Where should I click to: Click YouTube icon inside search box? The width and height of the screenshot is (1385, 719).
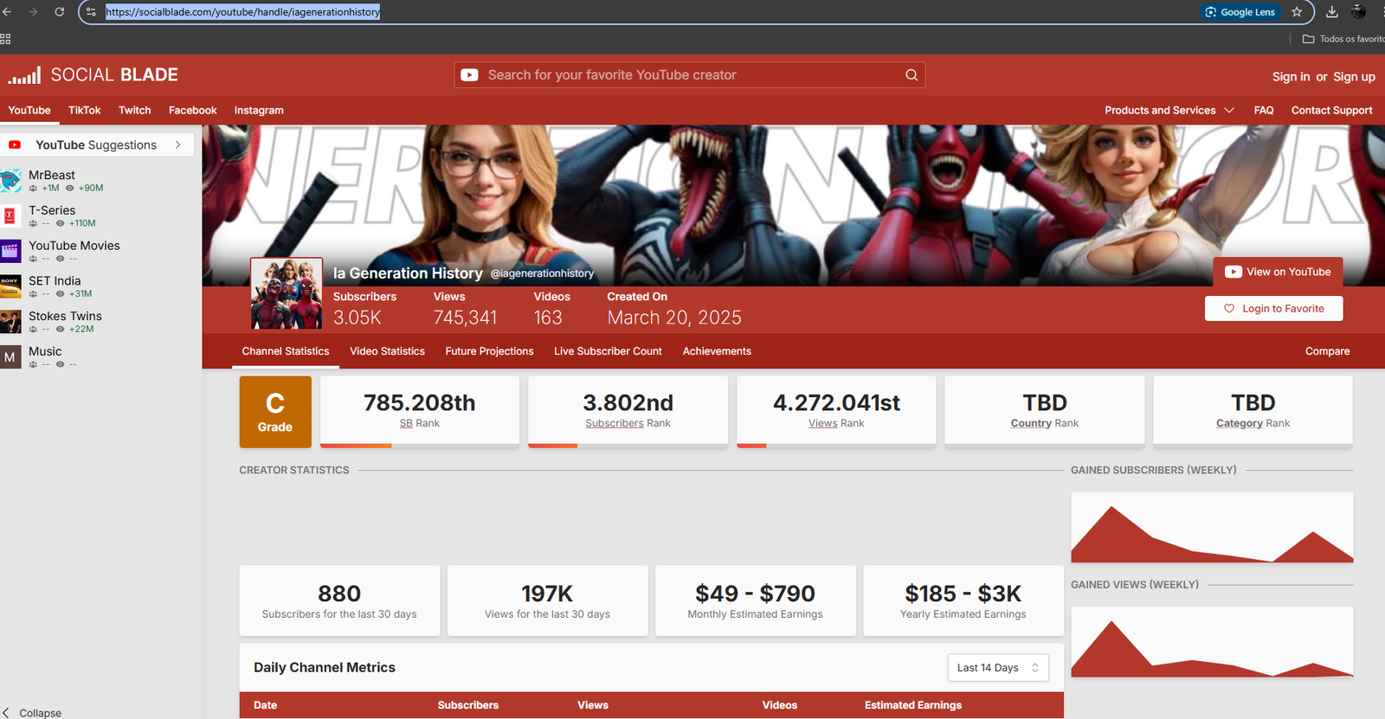pos(469,75)
